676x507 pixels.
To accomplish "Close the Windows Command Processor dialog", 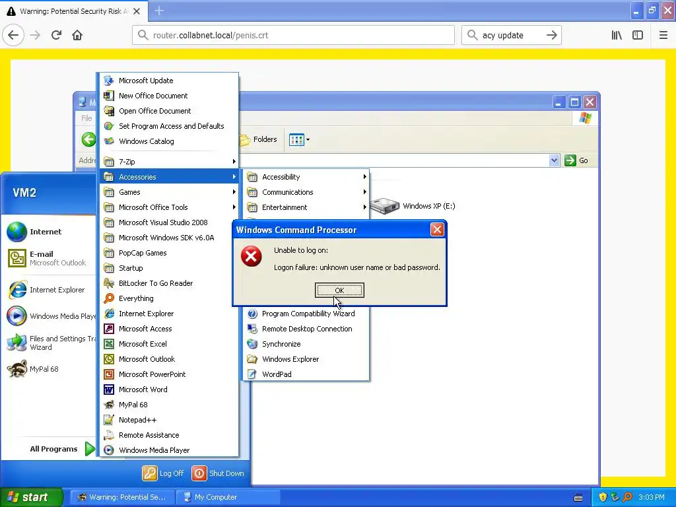I will click(437, 229).
